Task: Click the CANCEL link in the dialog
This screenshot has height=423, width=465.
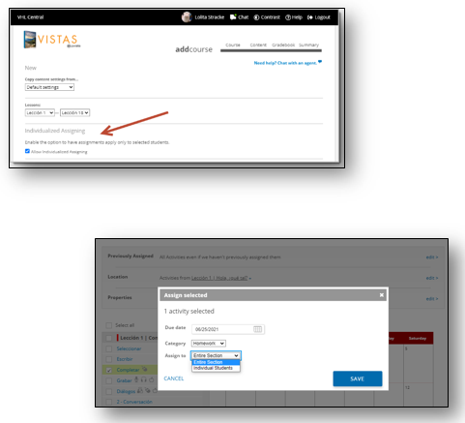Action: point(174,378)
